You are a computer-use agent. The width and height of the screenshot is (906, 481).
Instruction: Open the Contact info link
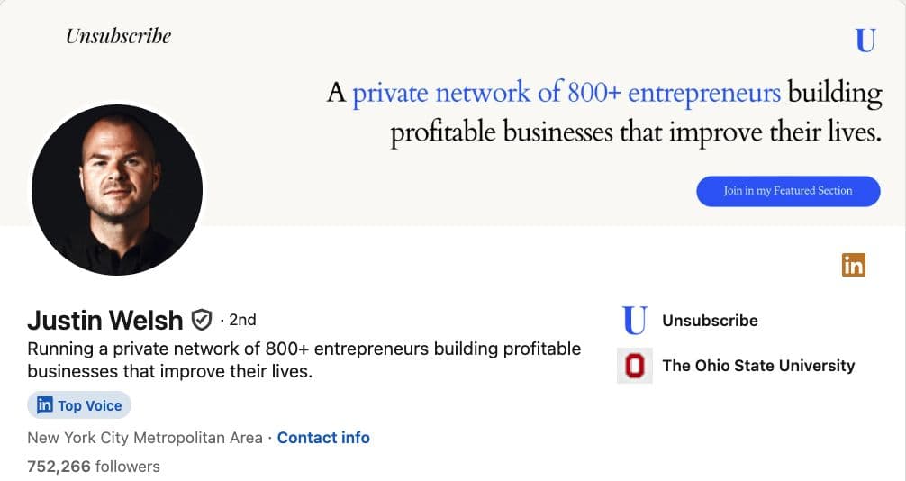click(323, 438)
